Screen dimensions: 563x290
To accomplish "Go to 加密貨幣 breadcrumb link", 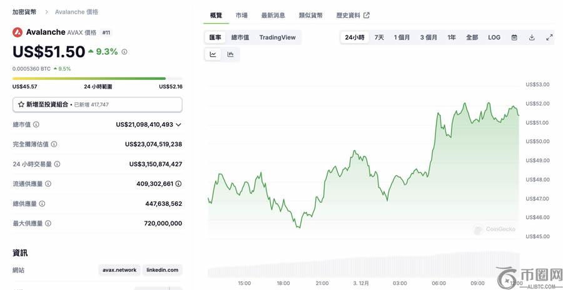I will [24, 12].
